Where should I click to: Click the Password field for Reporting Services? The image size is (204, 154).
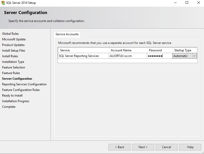pos(159,56)
